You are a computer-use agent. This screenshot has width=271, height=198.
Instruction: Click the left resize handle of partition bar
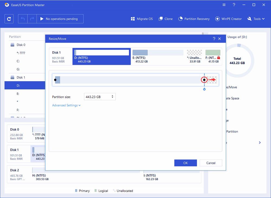pyautogui.click(x=55, y=80)
